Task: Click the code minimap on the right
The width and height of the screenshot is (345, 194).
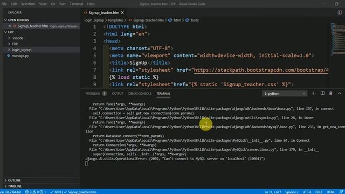Action: [x=338, y=39]
